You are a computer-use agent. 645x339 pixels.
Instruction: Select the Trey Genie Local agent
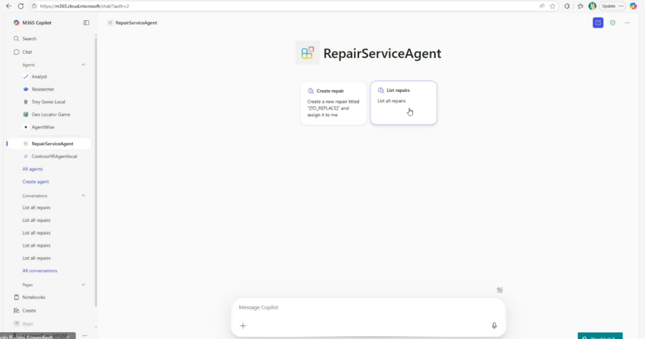point(49,102)
